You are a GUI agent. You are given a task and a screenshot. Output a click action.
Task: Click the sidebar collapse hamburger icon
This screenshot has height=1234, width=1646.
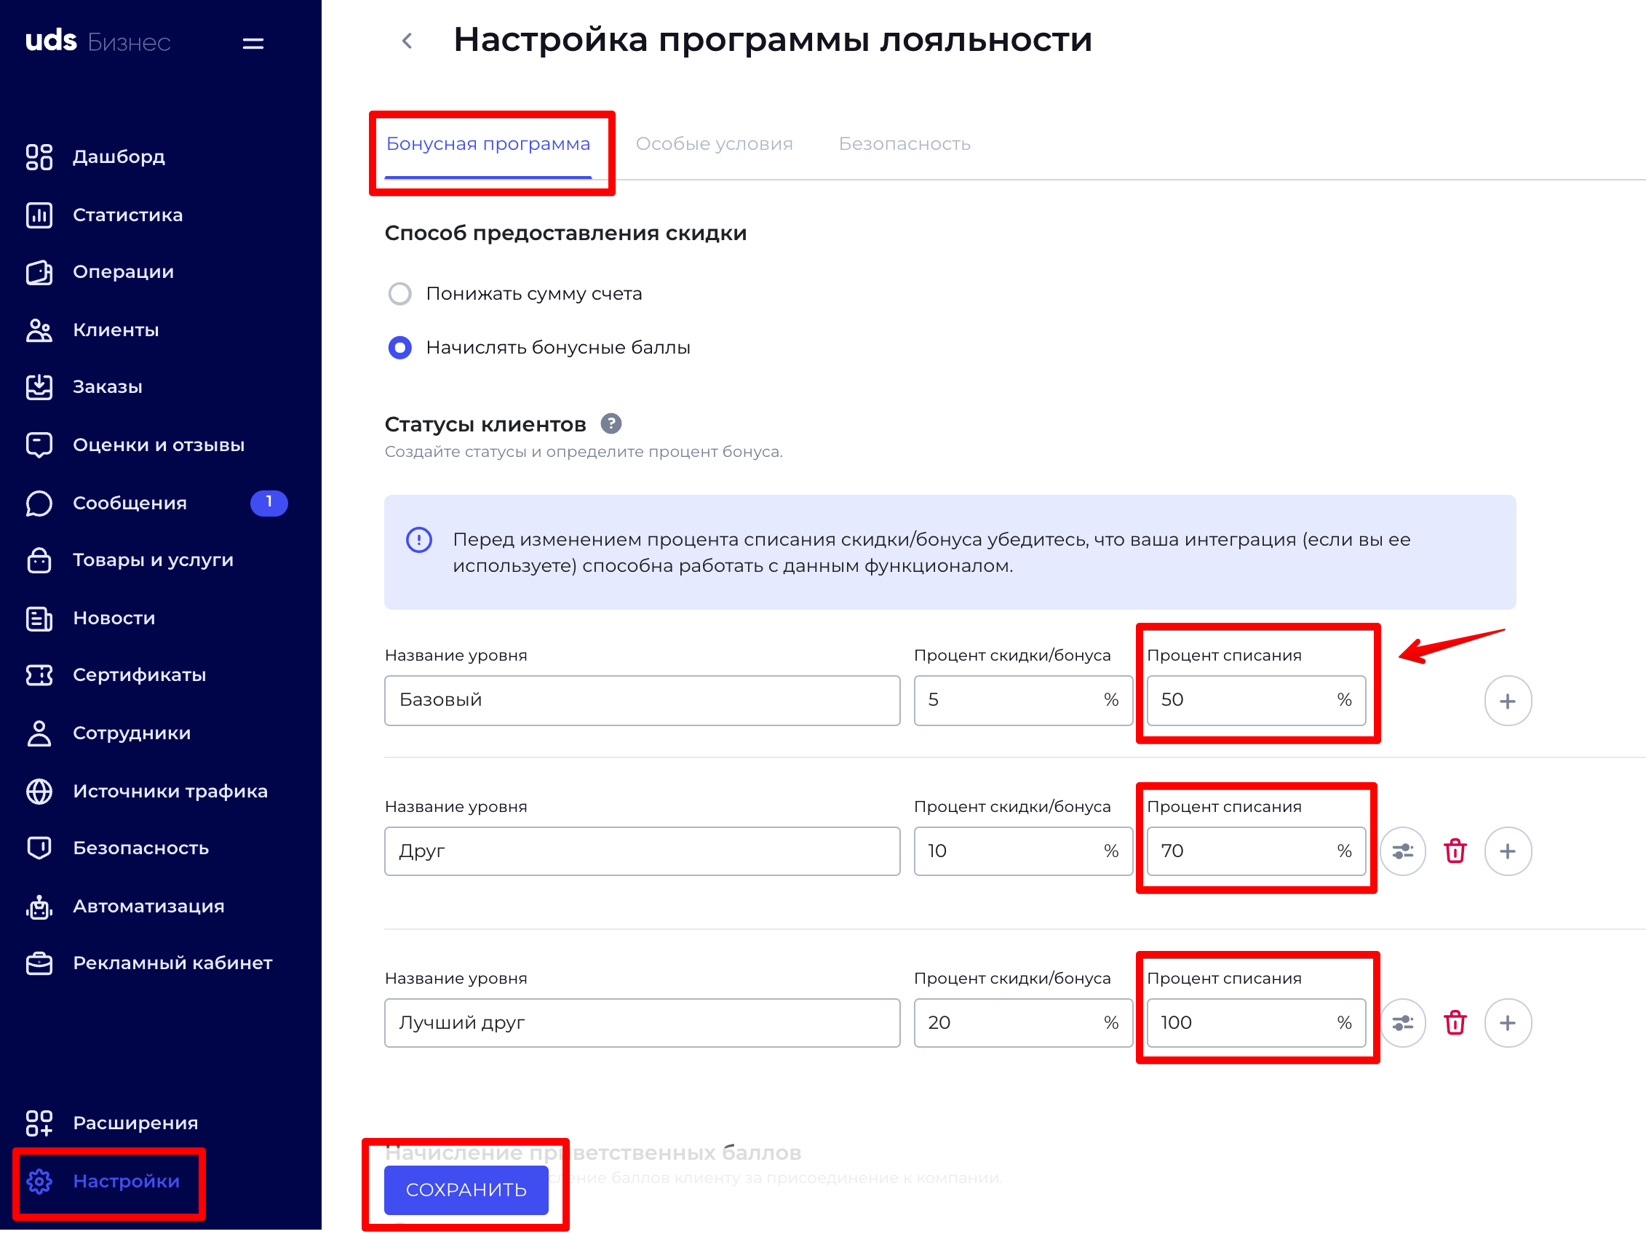(x=253, y=43)
